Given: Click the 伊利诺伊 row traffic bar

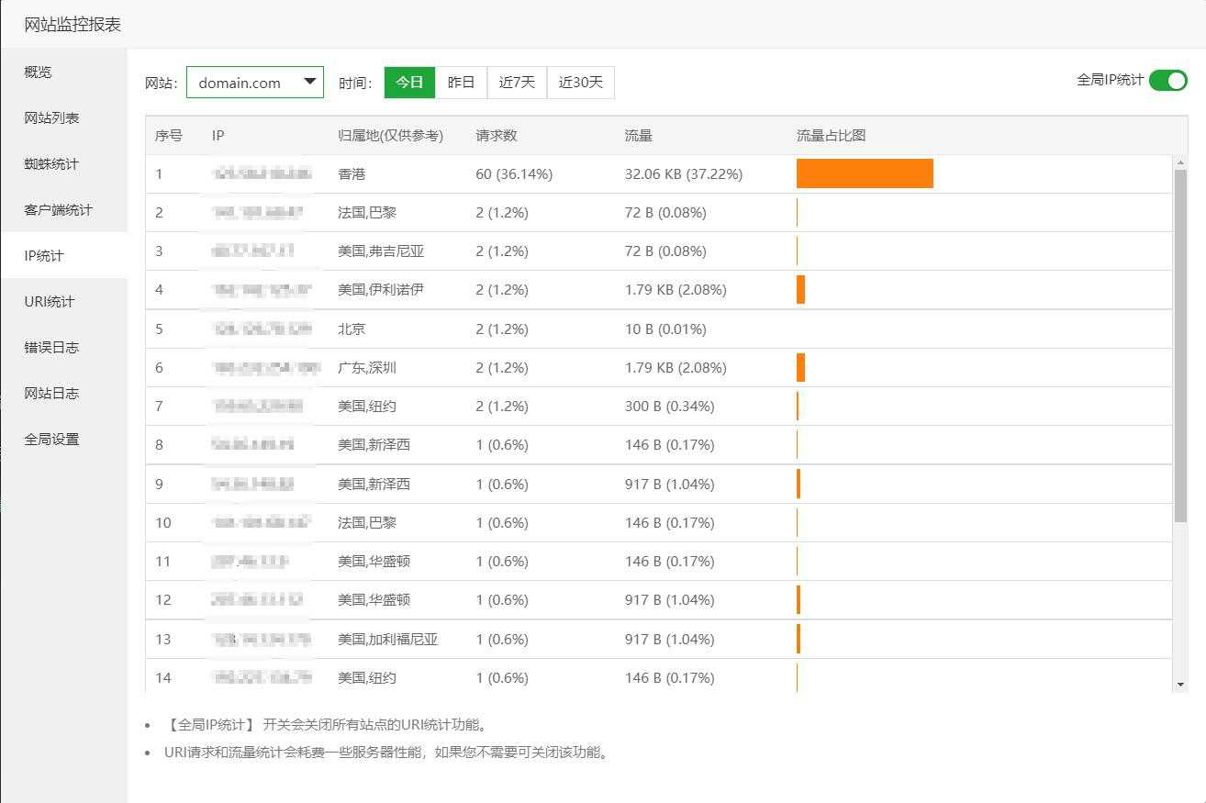Looking at the screenshot, I should [x=800, y=290].
